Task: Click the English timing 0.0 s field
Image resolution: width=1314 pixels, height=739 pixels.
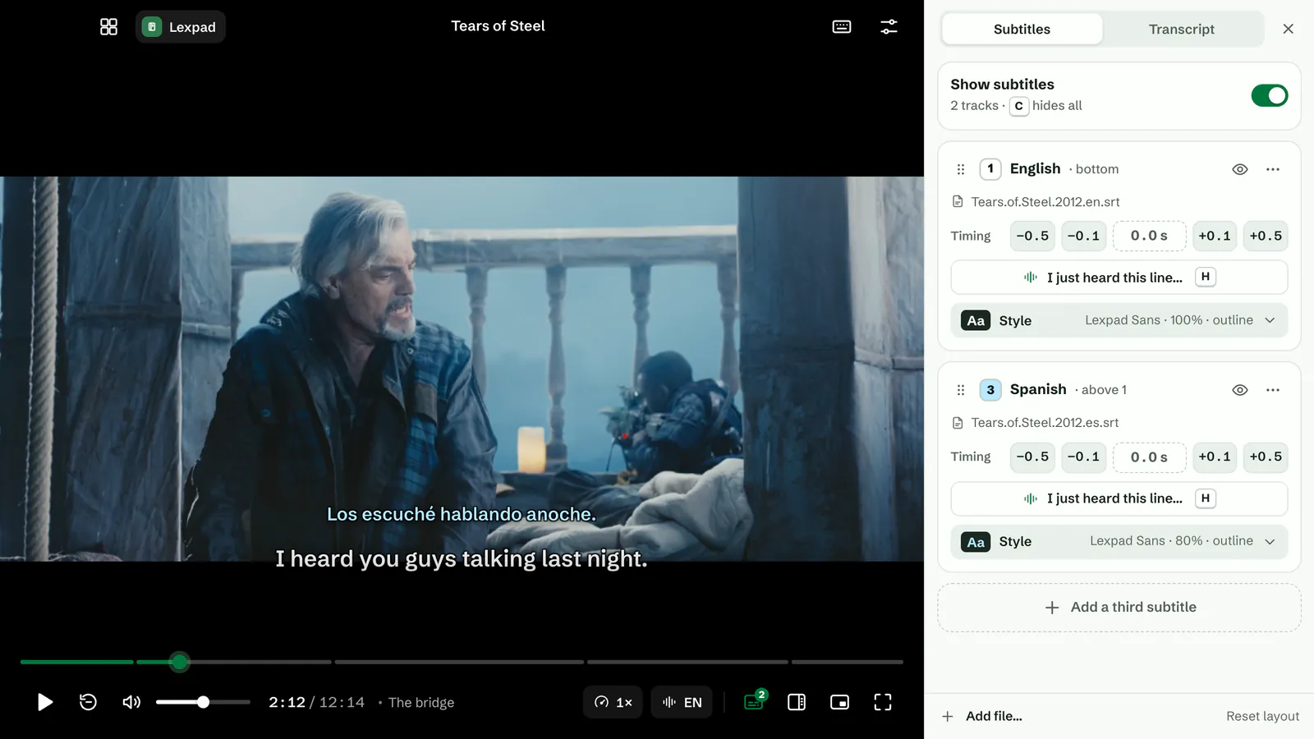Action: coord(1149,236)
